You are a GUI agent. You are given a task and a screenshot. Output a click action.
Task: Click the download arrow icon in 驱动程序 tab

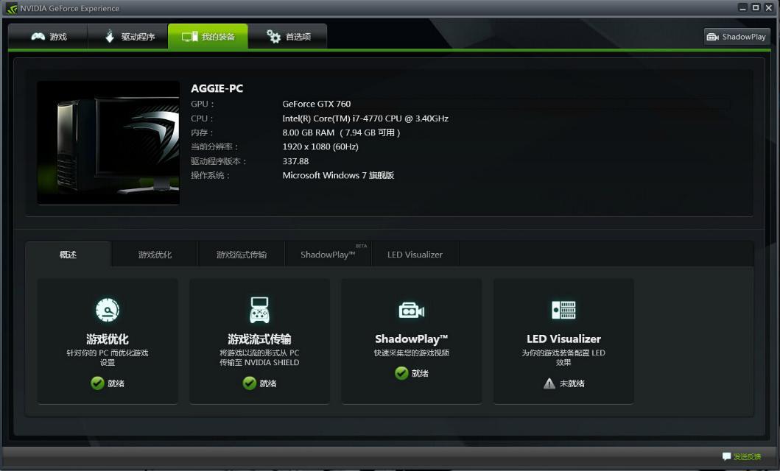click(110, 36)
